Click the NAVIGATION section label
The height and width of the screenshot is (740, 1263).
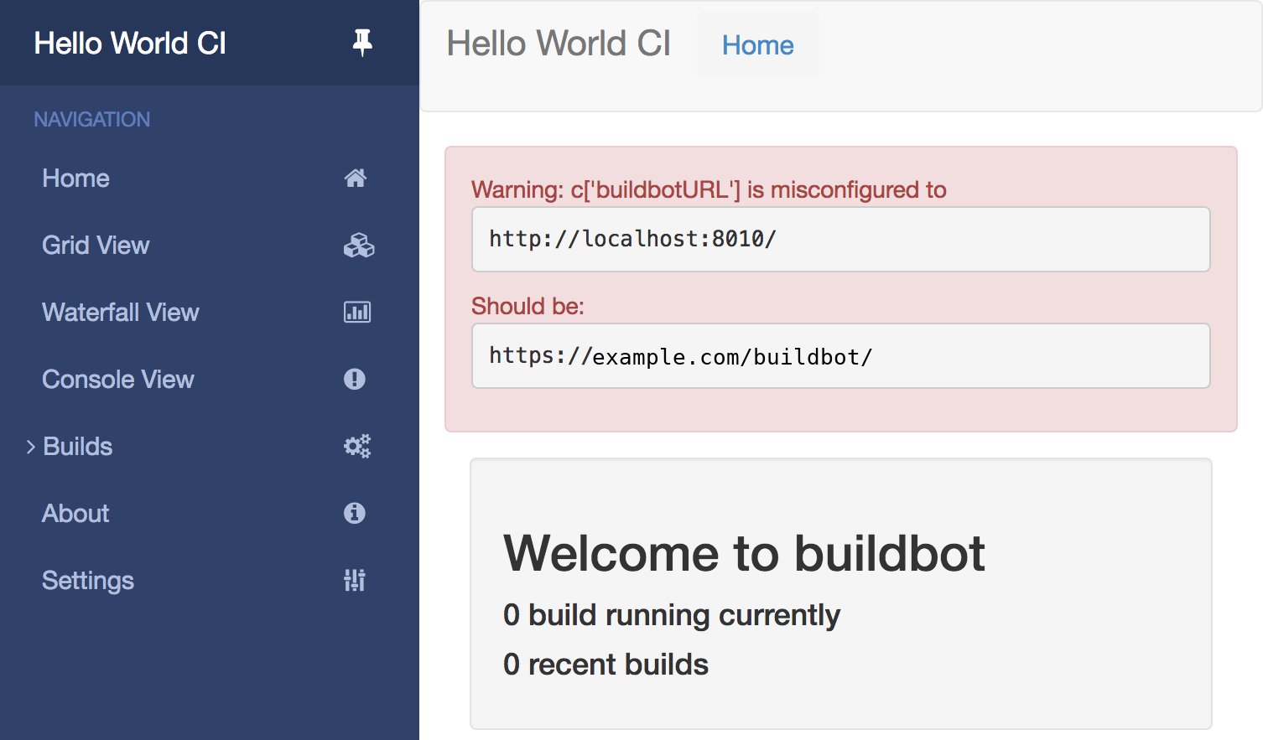click(92, 120)
